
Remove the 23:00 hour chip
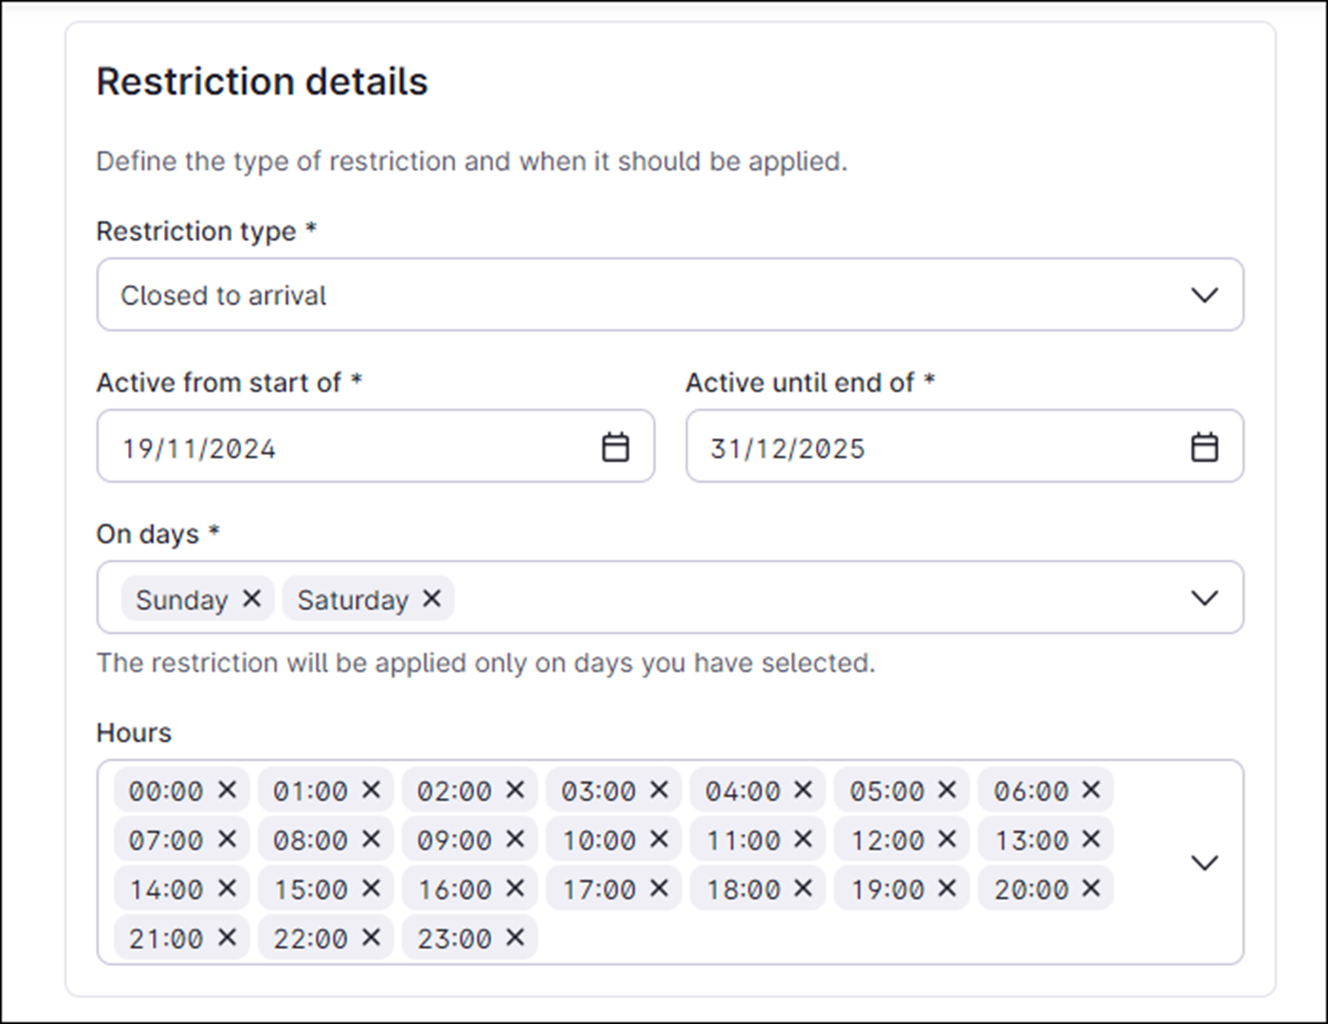[514, 938]
